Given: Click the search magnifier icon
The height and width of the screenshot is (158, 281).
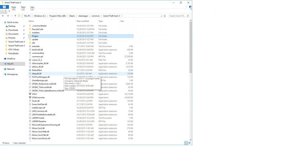Looking at the screenshot, I should (188, 16).
